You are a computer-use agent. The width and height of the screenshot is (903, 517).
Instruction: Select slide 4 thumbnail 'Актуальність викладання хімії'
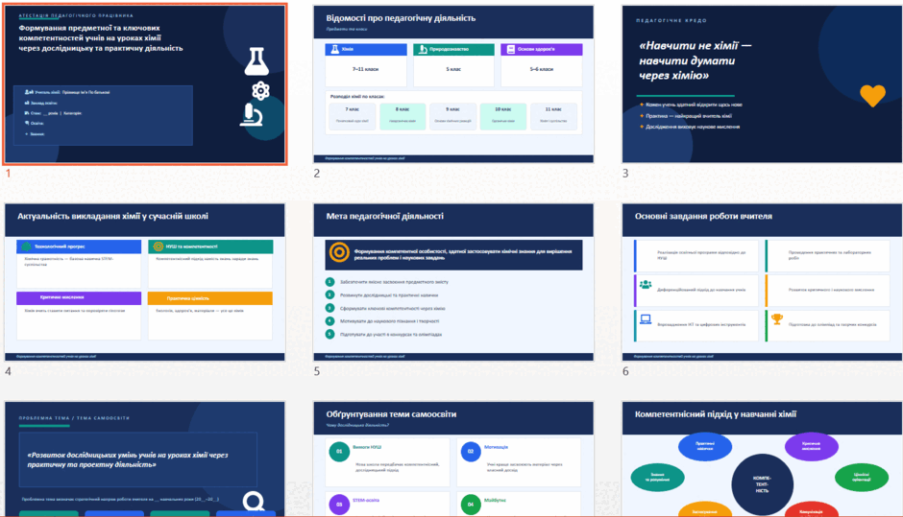(x=144, y=282)
